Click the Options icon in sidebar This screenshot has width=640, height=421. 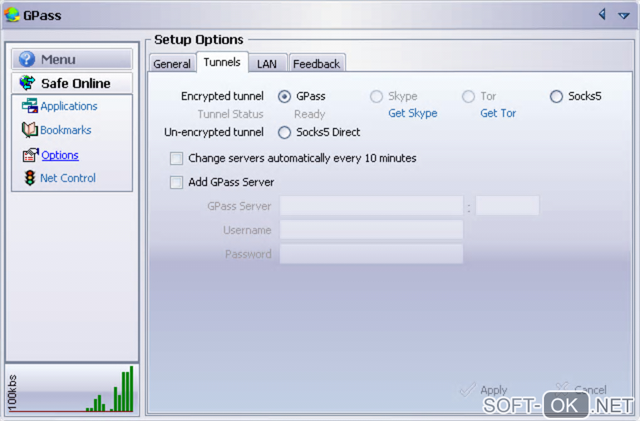click(x=31, y=155)
